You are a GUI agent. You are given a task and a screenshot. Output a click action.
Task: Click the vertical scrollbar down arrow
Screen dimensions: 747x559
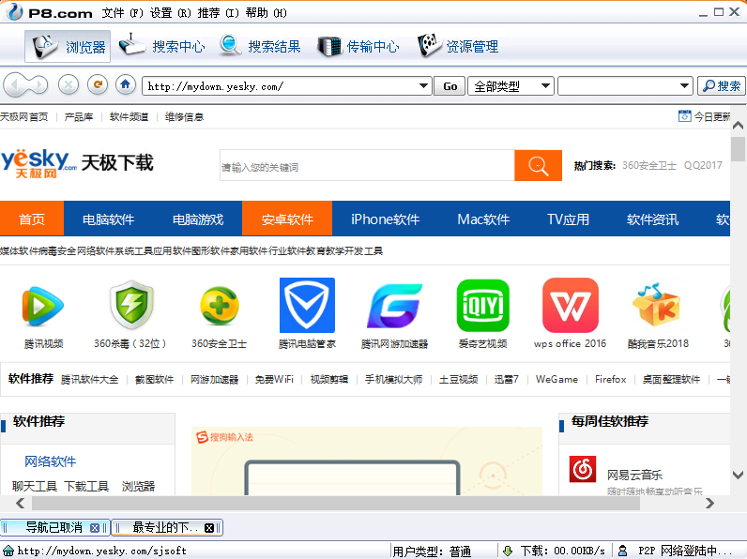(738, 475)
